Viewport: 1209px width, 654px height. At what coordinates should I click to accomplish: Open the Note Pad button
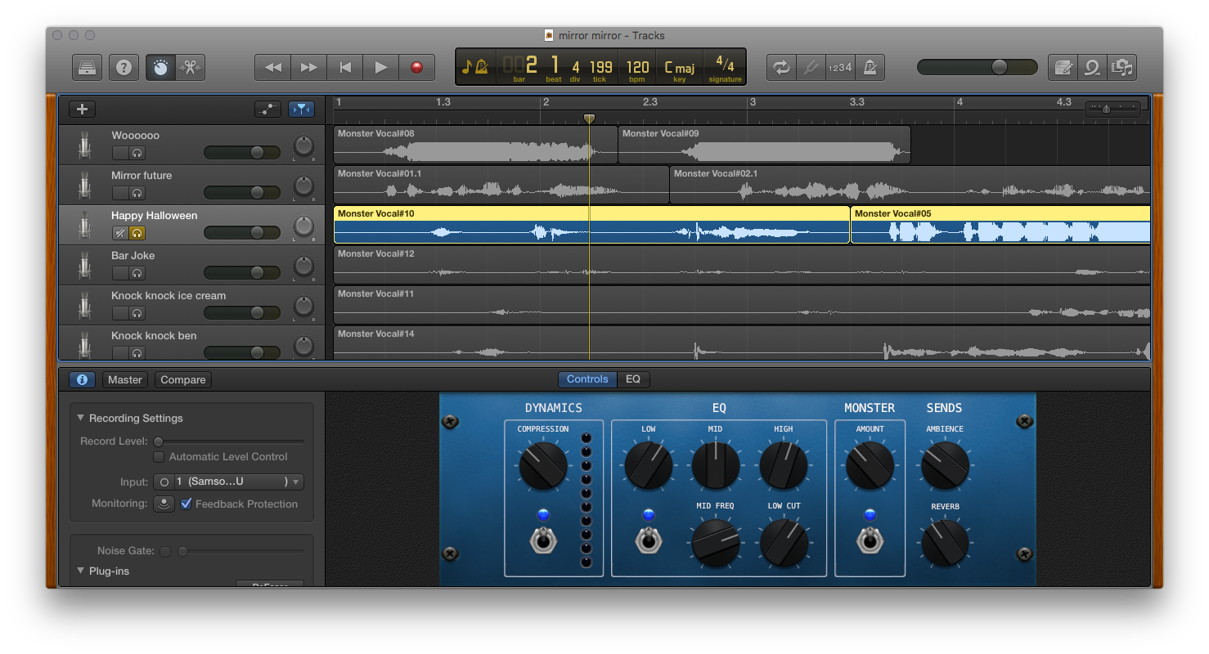pyautogui.click(x=1063, y=67)
